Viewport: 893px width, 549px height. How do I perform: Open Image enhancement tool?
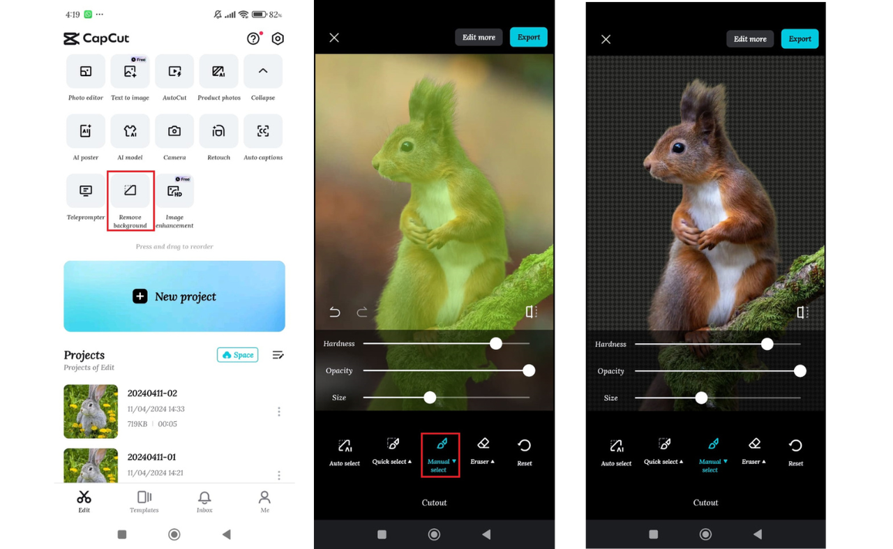[174, 201]
